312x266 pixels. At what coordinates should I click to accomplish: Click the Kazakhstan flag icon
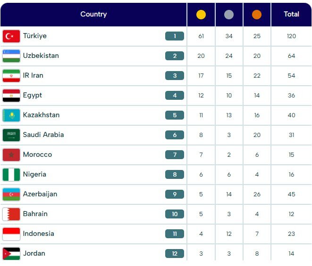click(11, 115)
